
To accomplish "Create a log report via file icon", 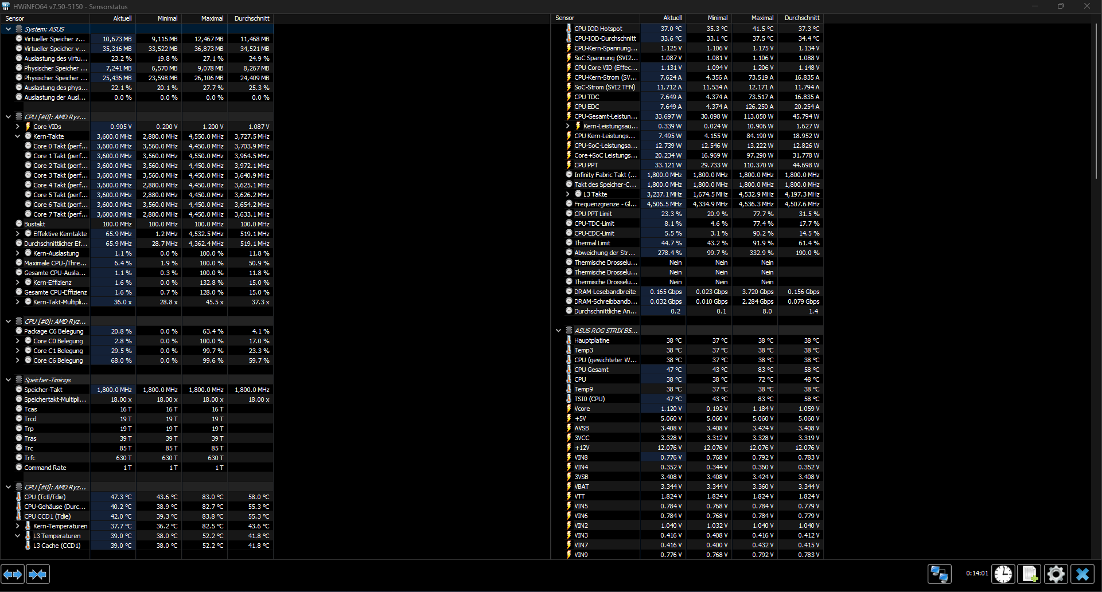I will tap(1030, 574).
